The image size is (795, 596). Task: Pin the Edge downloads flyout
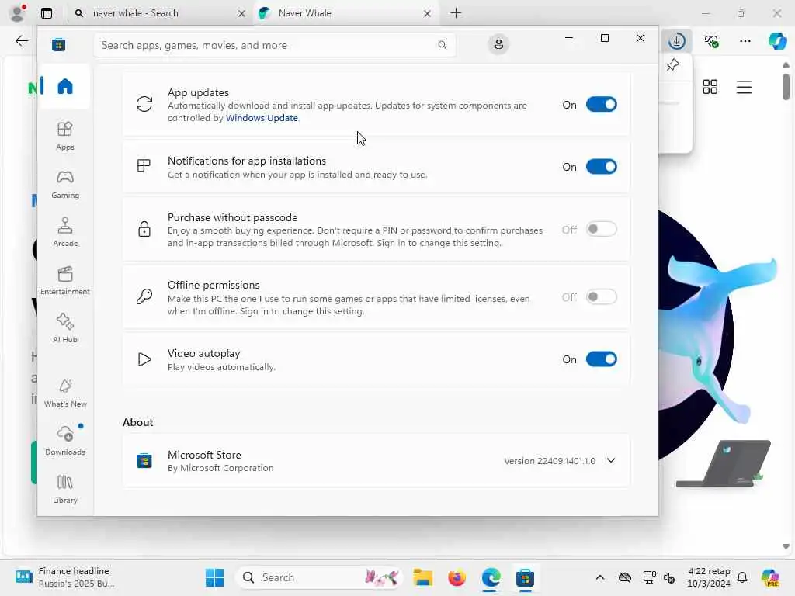[673, 65]
